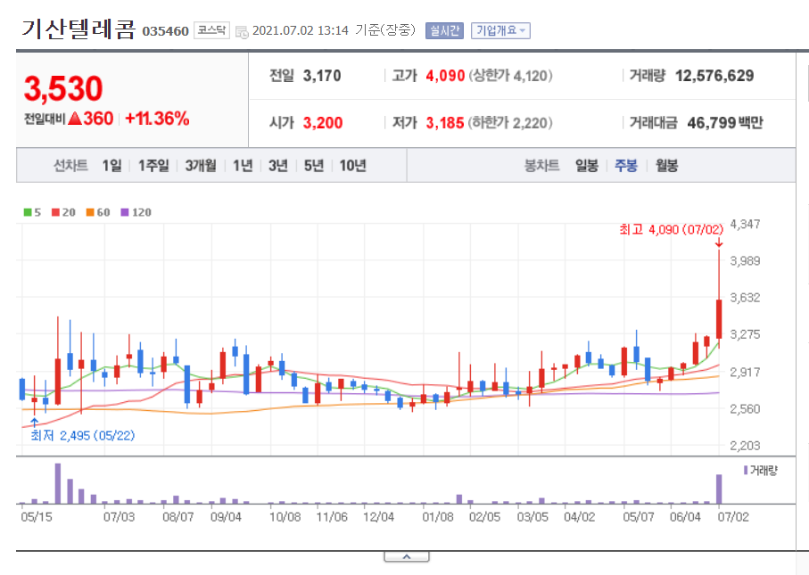Click the orange 60 moving average legend
809x575 pixels.
click(98, 212)
